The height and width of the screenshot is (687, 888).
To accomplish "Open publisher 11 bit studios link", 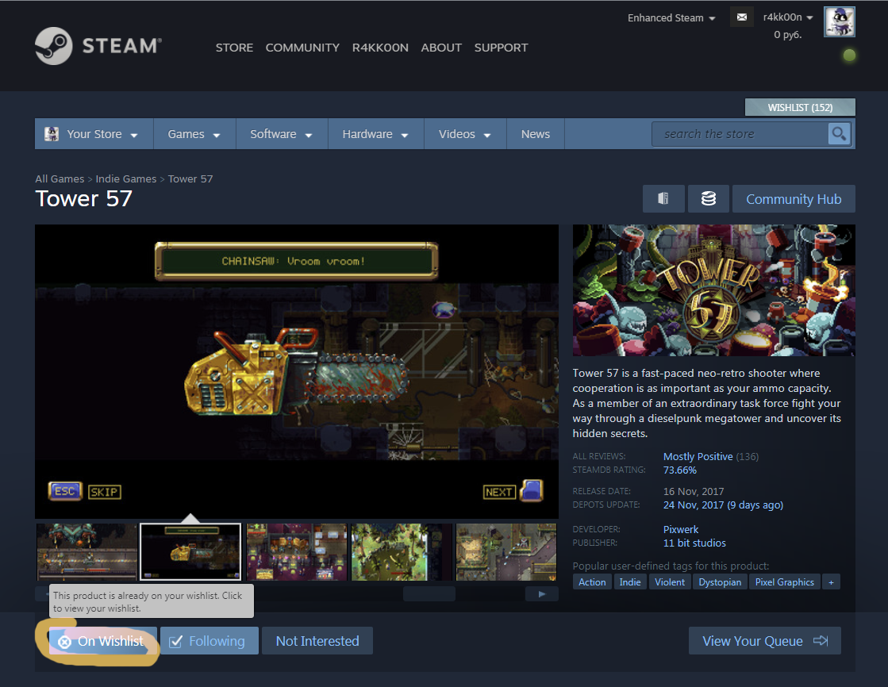I will (694, 543).
